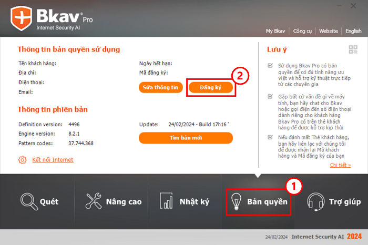Viewport: 368px width, 245px height.
Task: Click the 'Engine version:' label
Action: click(x=37, y=134)
